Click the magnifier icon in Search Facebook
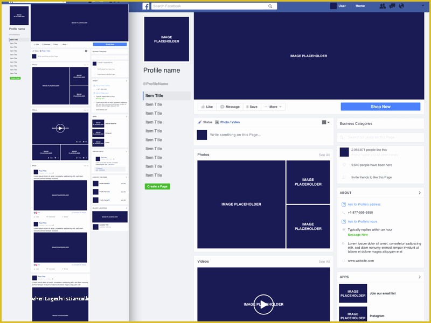This screenshot has width=431, height=323. coord(270,6)
